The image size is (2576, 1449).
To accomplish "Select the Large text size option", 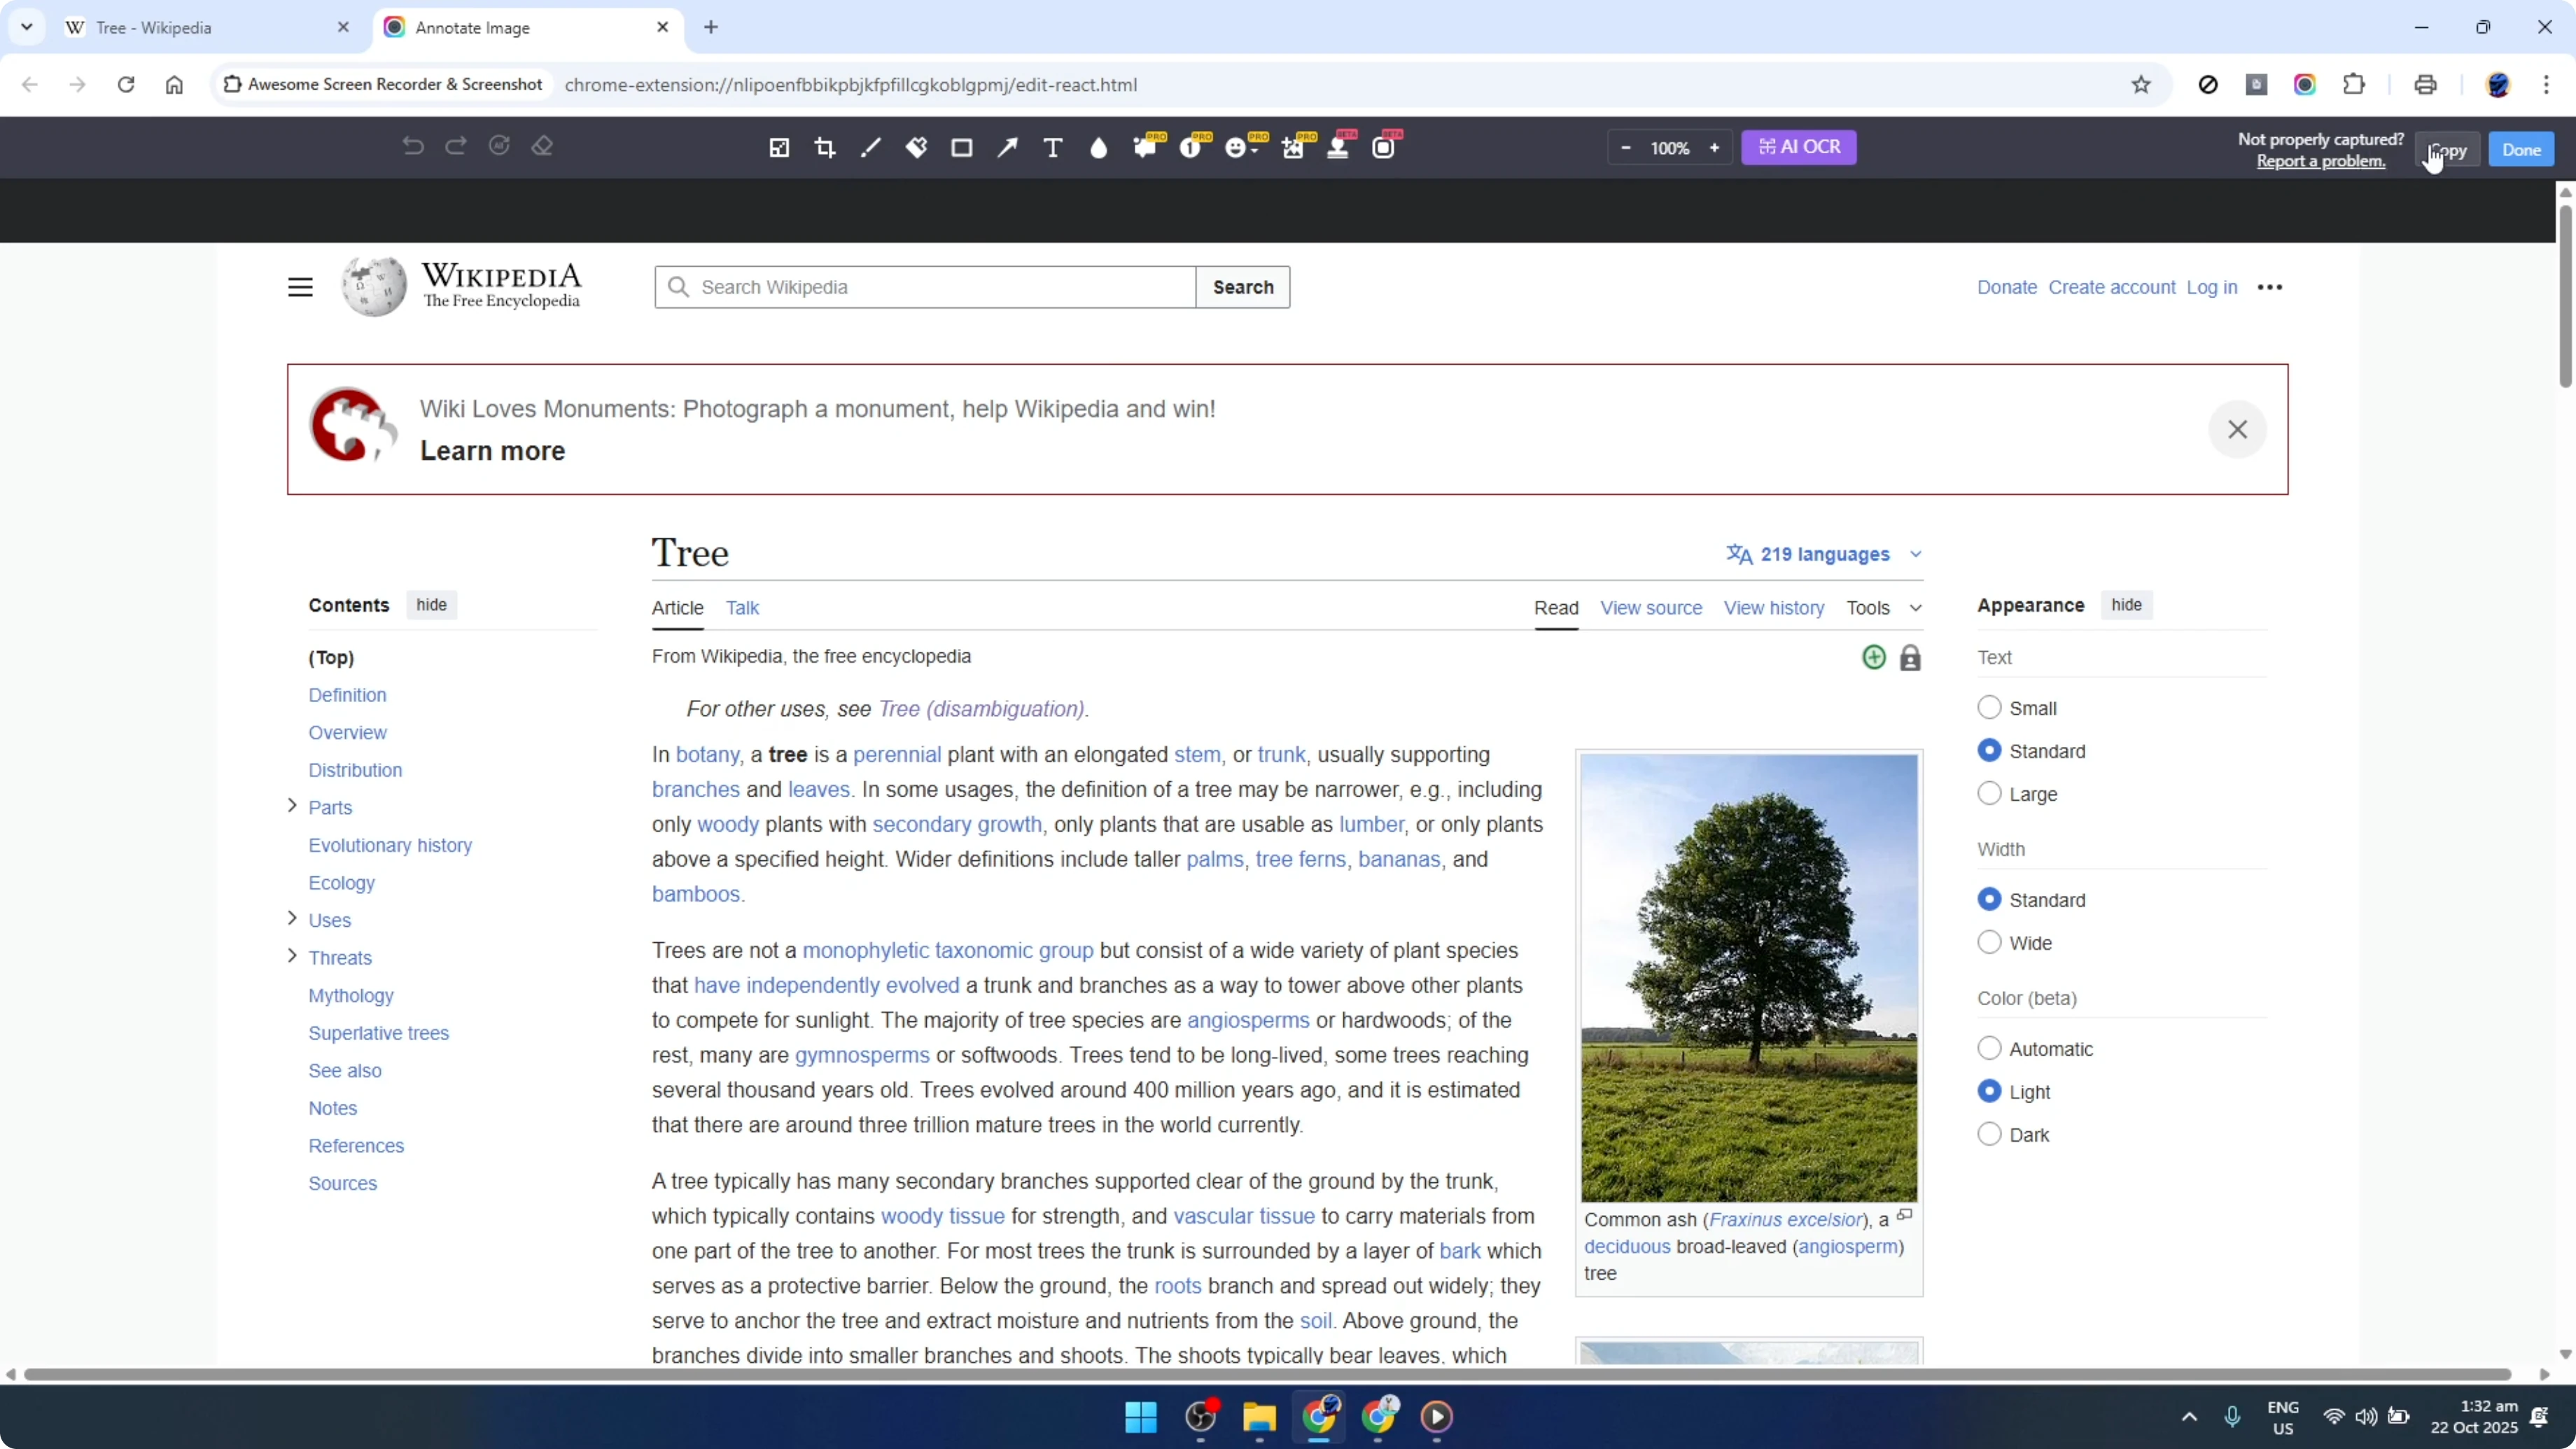I will tap(1989, 793).
